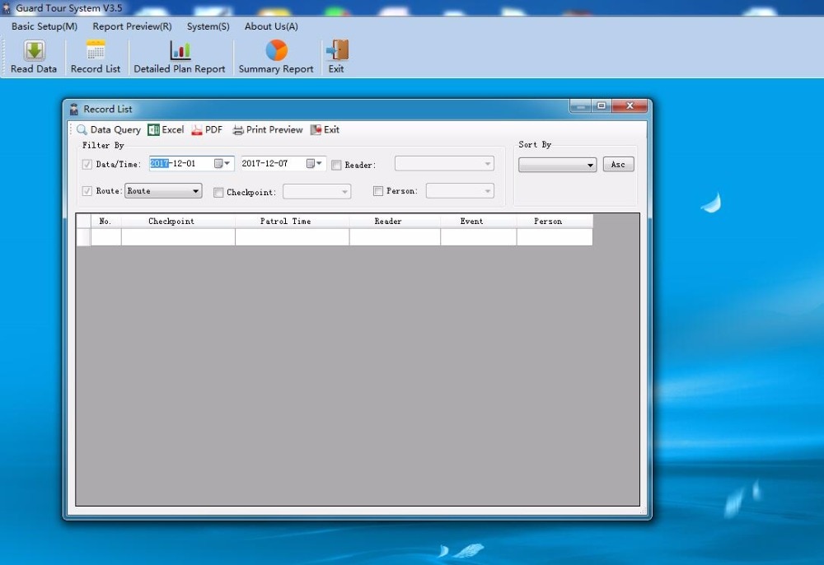The image size is (824, 565).
Task: Open Print Preview in Record List
Action: 268,129
